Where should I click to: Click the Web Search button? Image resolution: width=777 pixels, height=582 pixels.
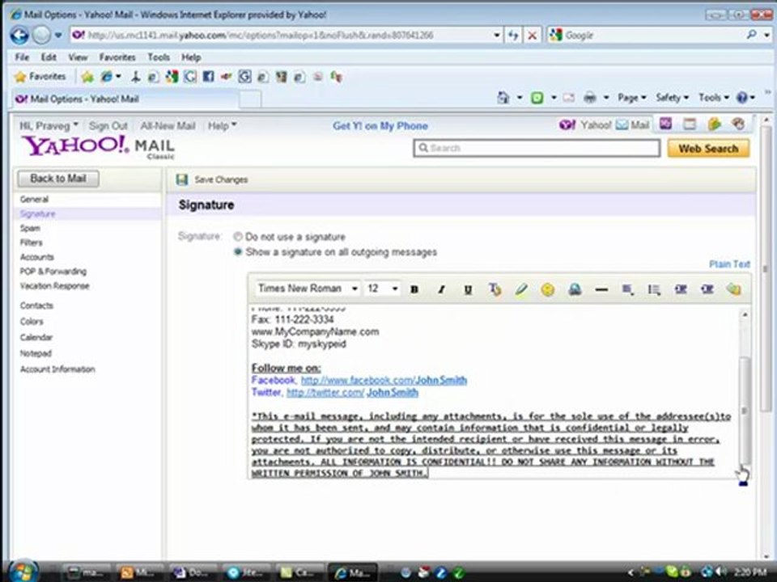708,149
